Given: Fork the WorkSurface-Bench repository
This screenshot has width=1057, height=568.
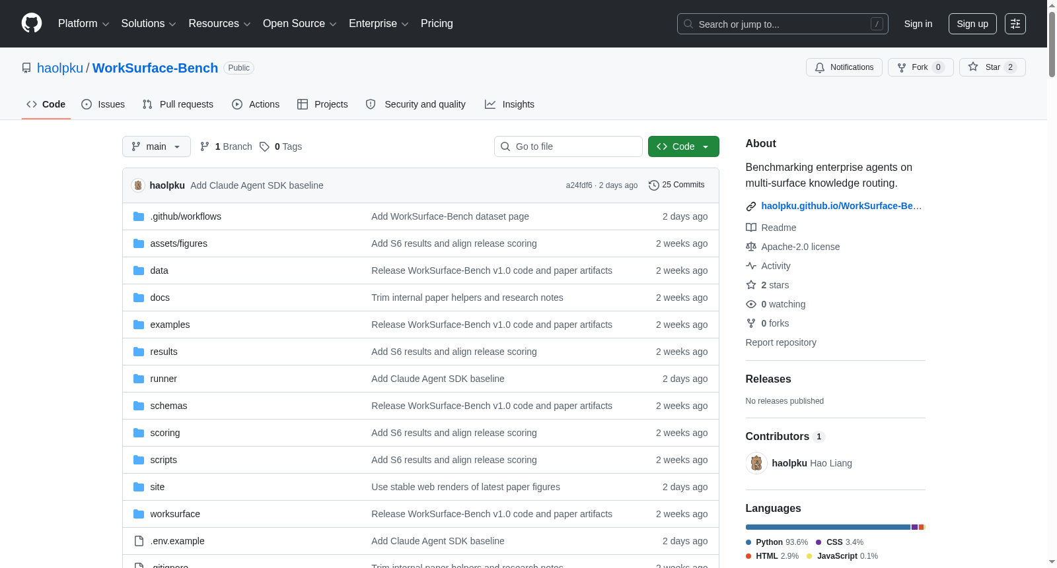Looking at the screenshot, I should 921,67.
